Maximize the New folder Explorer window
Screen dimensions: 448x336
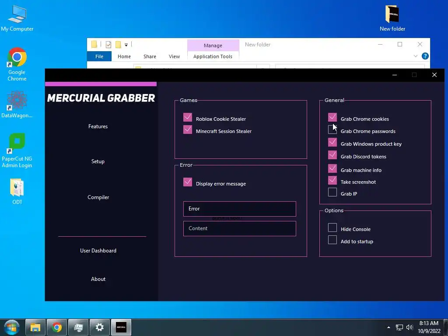point(400,44)
